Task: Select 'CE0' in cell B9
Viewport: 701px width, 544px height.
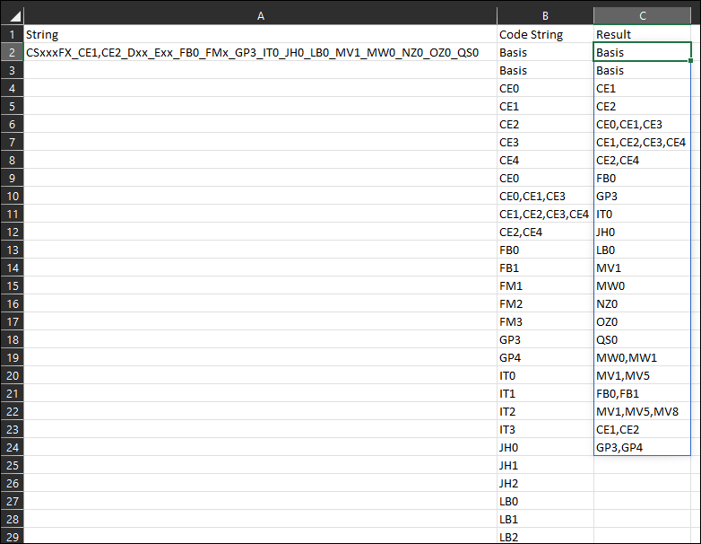Action: (545, 179)
